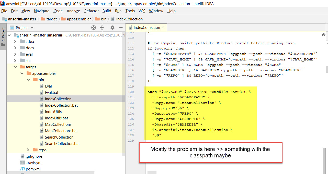Select SearchCollection file in tree
Screen dimensions: 328x174
coord(59,137)
